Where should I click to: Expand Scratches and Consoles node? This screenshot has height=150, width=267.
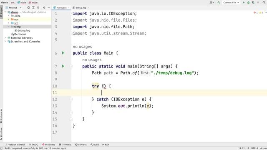coord(5,41)
